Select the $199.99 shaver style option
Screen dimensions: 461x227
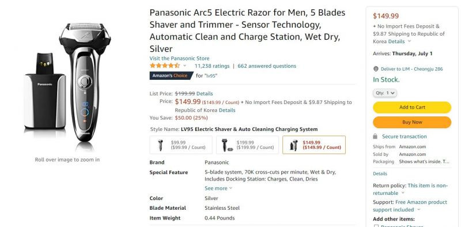tap(248, 145)
